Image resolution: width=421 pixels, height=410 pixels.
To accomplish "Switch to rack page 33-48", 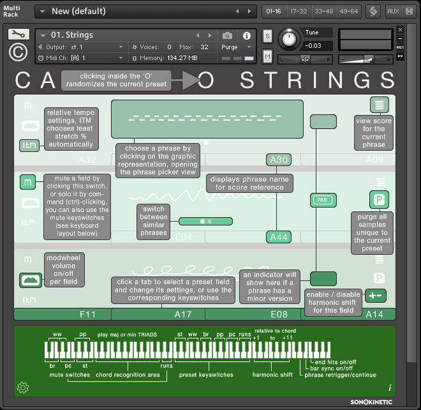I will [323, 11].
